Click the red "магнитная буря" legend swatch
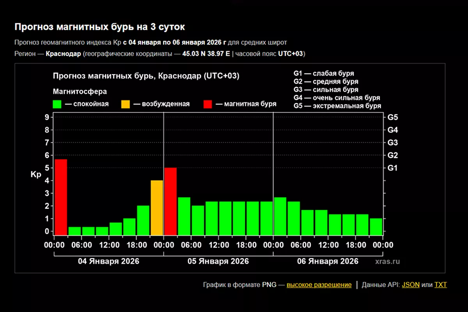Screen dimensions: 468x312 pos(207,104)
